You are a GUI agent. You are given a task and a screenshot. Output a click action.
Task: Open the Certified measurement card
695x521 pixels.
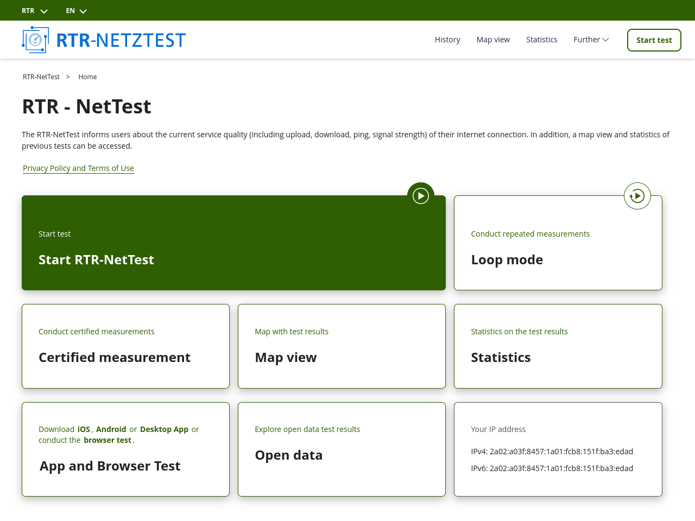coord(125,346)
